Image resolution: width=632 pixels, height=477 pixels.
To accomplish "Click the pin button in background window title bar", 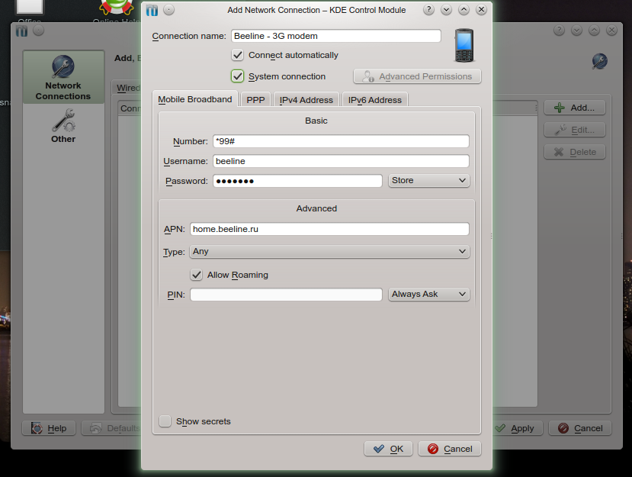I will [x=38, y=31].
